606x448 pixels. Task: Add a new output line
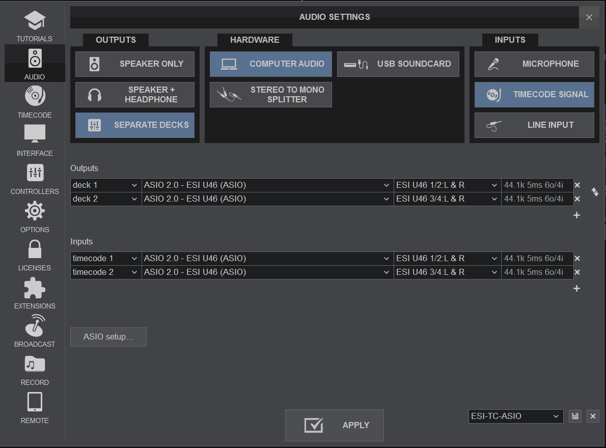[x=576, y=215]
